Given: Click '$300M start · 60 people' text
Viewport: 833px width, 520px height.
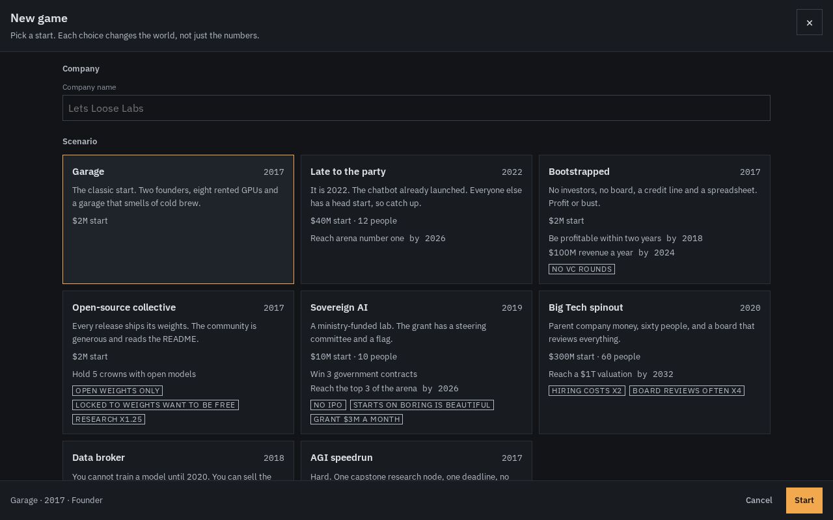Looking at the screenshot, I should (x=594, y=357).
